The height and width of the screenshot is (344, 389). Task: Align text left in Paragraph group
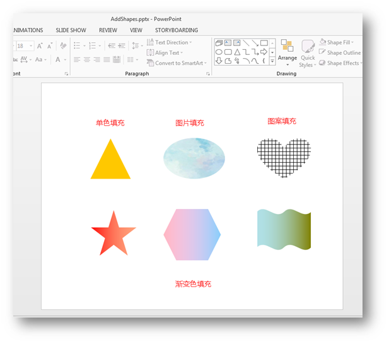(x=77, y=59)
